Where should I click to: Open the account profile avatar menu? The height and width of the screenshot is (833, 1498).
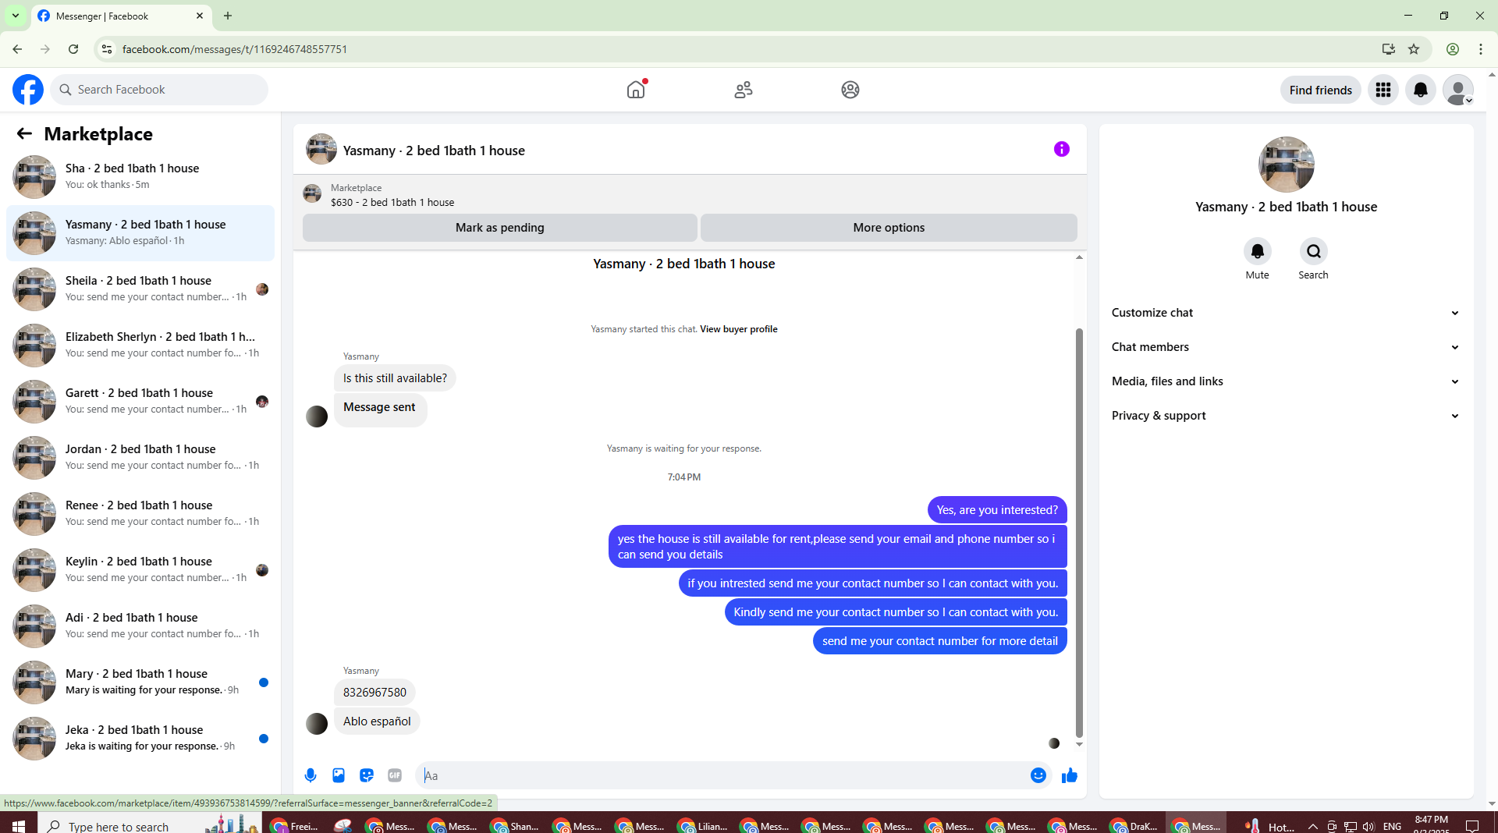click(1457, 90)
